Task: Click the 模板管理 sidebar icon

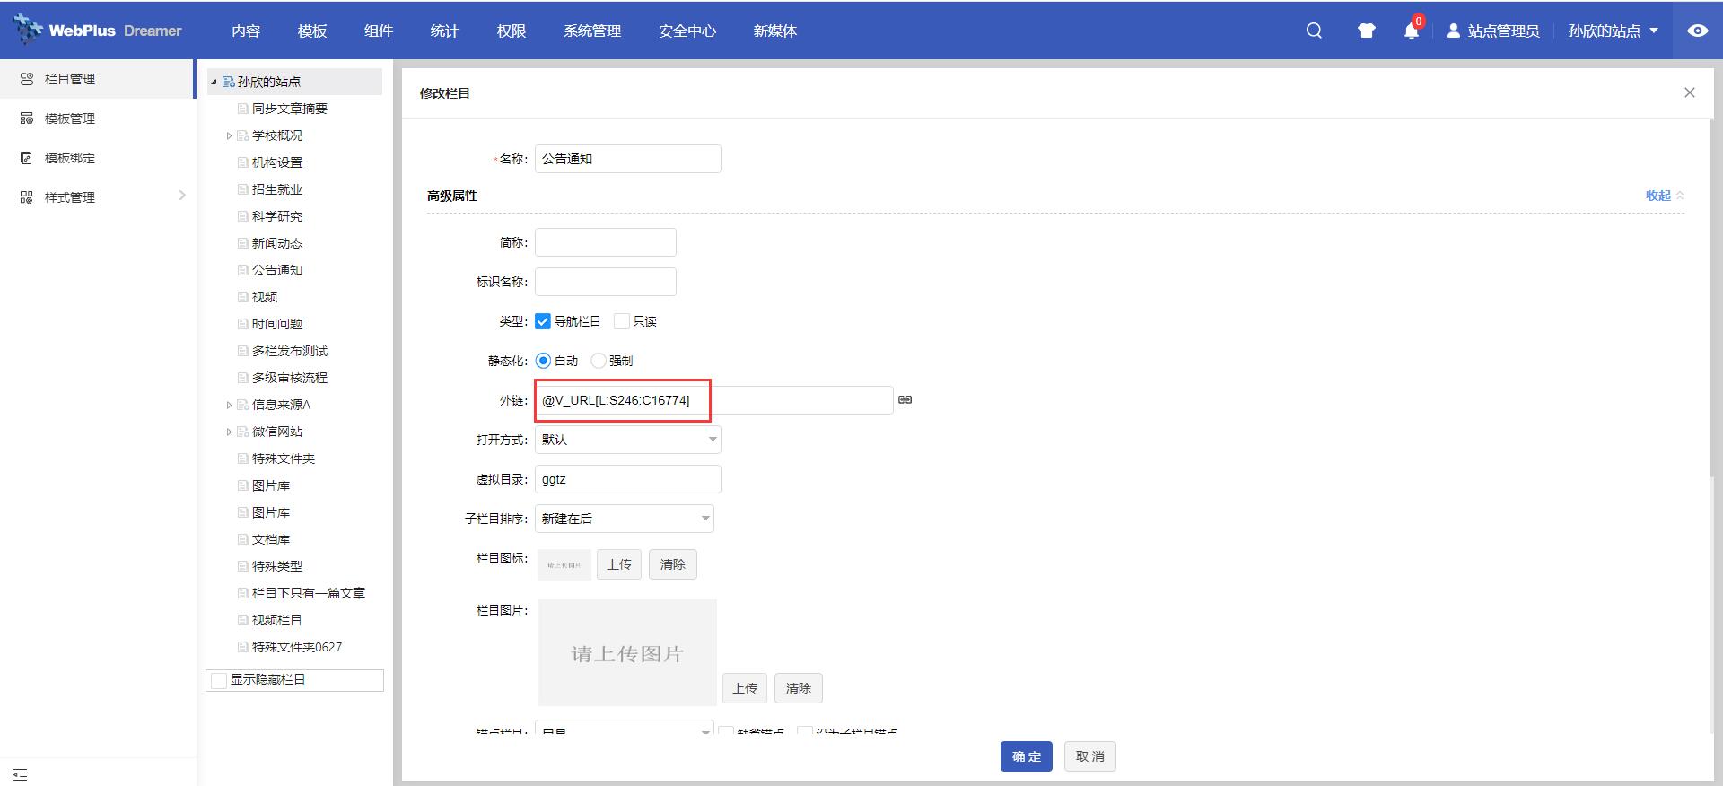Action: (x=26, y=118)
